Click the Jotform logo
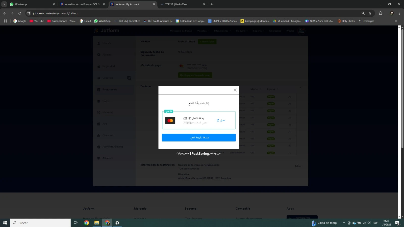This screenshot has width=404, height=227. pos(106,30)
